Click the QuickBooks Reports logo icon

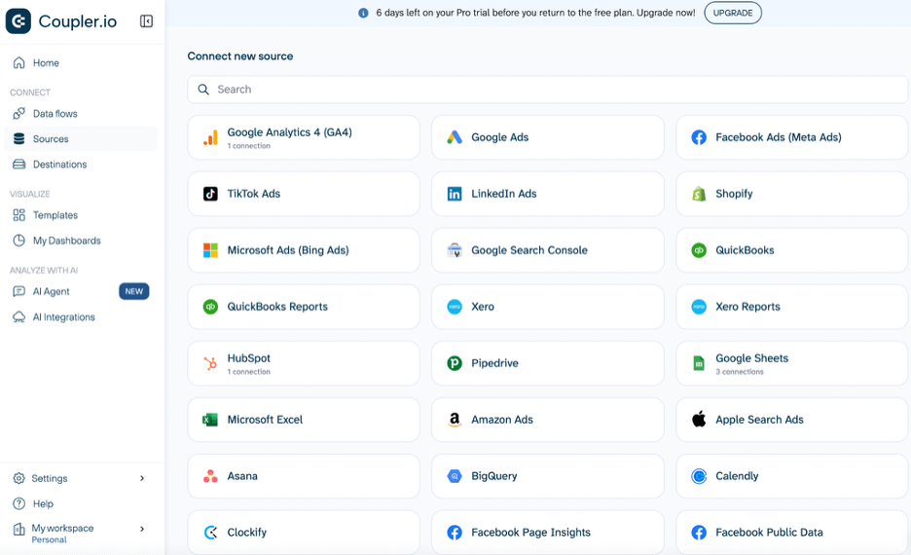click(210, 307)
